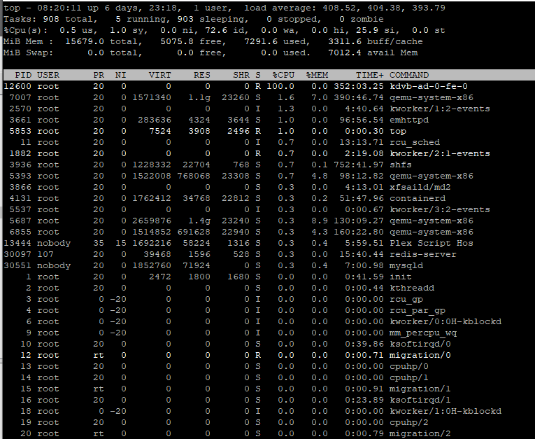Click the 72.6 id CPU value
Viewport: 535px width, 439px height.
coord(216,30)
